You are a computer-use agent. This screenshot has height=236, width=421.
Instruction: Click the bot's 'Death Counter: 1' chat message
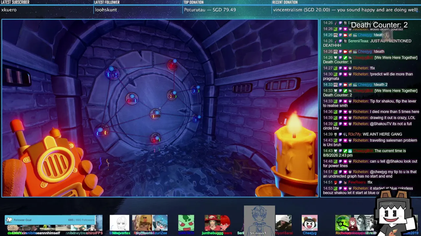pos(370,60)
